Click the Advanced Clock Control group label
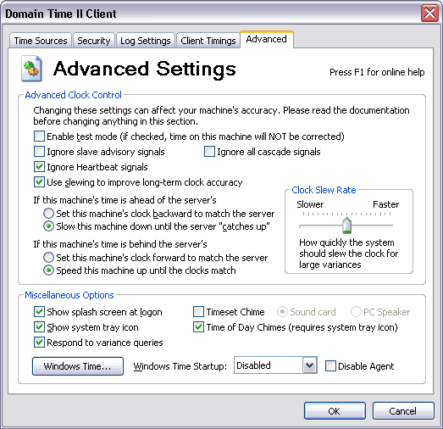Viewport: 443px width, 429px height. 73,95
